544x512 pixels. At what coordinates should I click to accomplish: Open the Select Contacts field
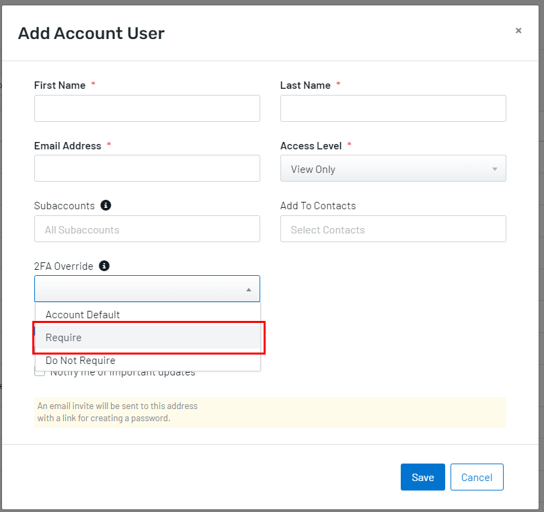point(393,229)
